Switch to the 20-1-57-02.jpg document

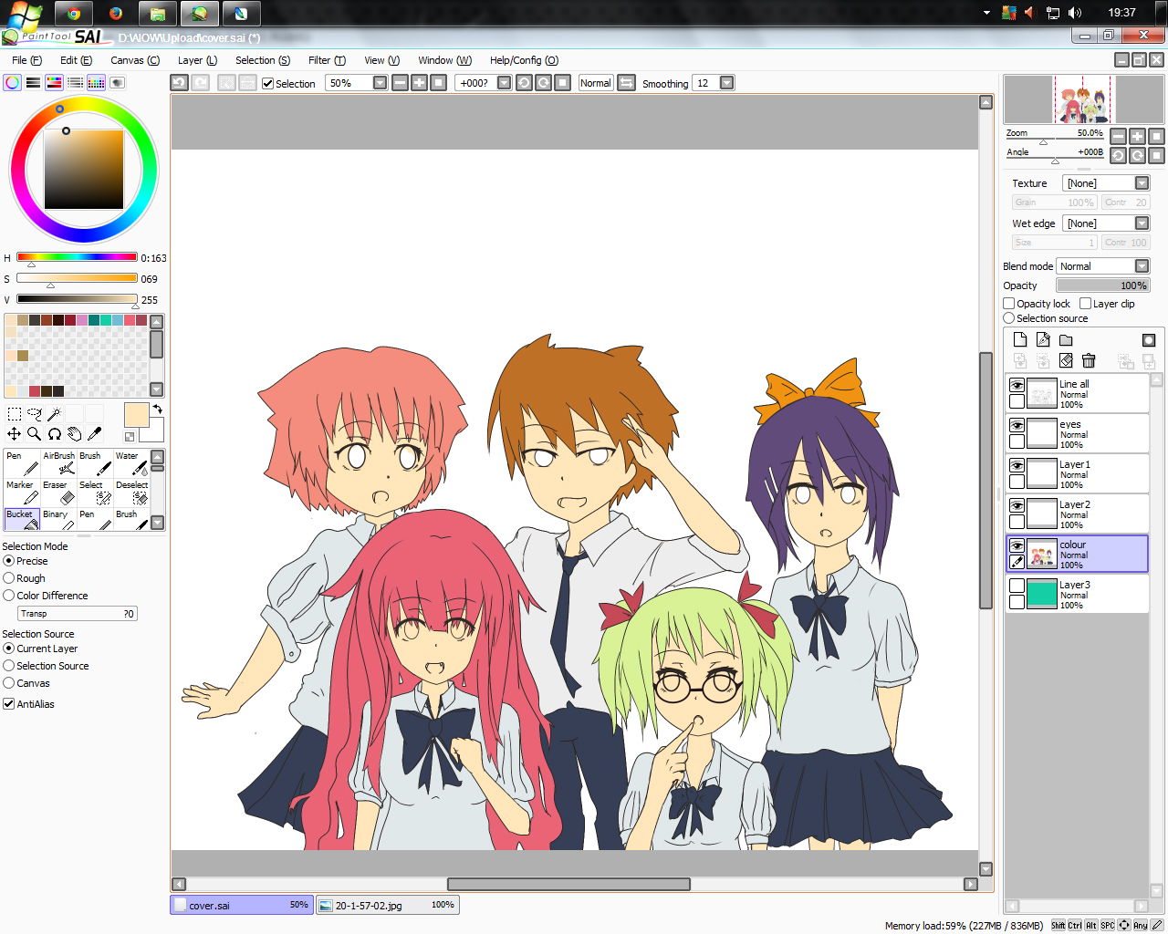click(x=388, y=905)
